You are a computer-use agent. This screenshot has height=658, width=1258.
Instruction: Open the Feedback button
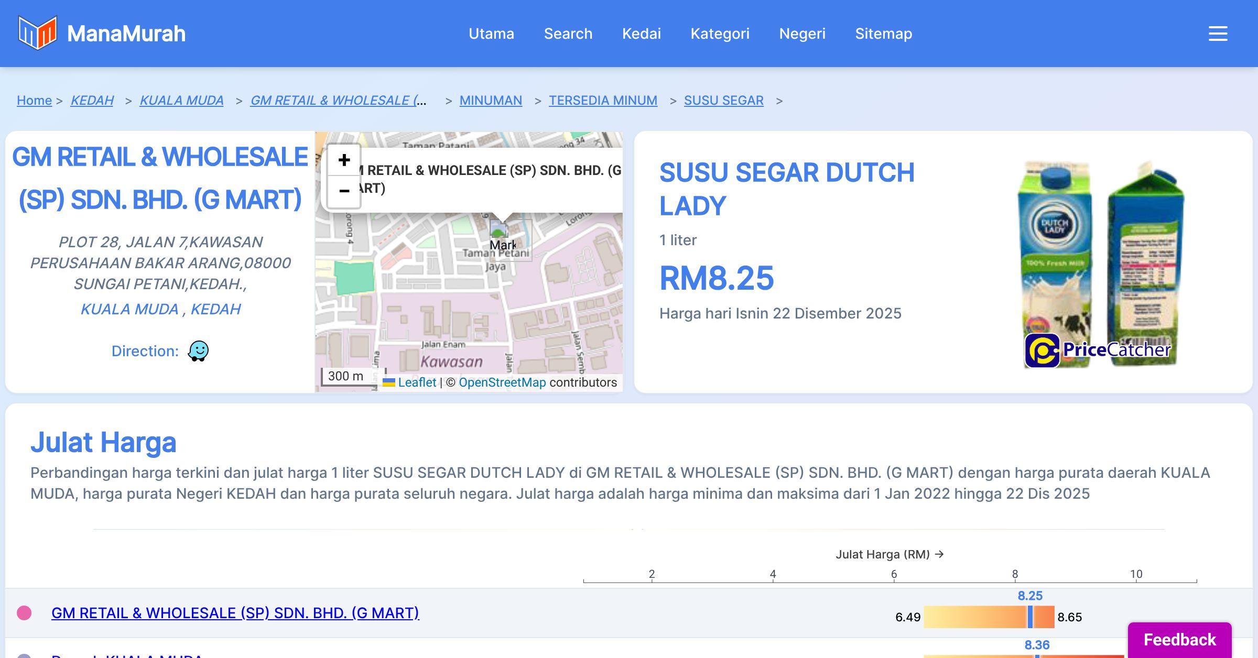(x=1179, y=639)
